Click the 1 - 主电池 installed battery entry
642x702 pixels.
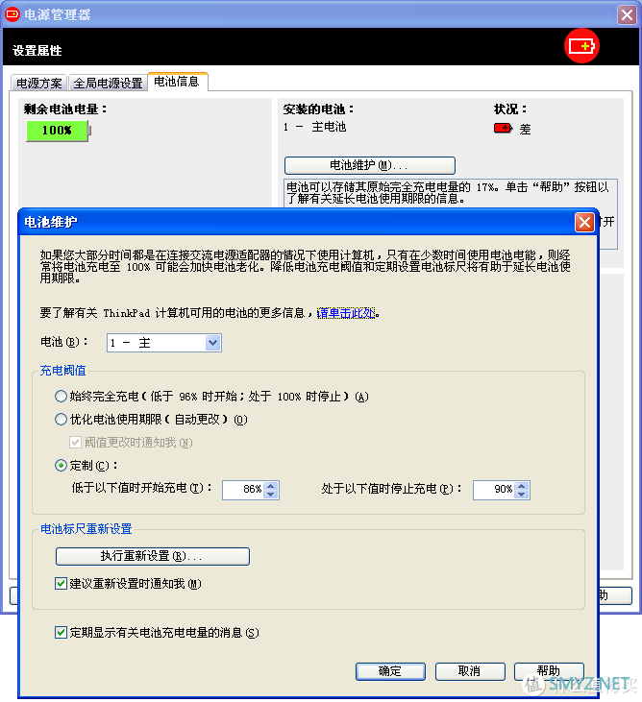point(314,127)
